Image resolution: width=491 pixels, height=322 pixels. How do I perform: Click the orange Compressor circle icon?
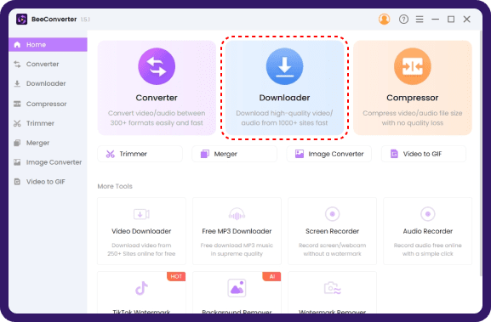click(x=413, y=66)
